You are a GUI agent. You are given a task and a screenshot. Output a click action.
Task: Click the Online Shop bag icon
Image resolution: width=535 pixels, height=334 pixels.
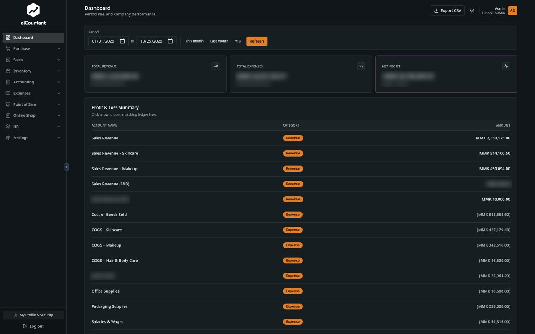(8, 116)
